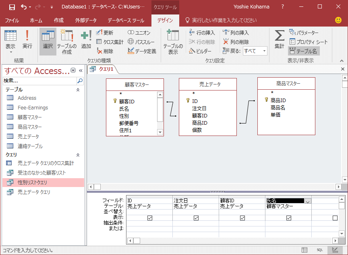348x255 pixels.
Task: Switch to SQL view in status bar
Action: [319, 250]
